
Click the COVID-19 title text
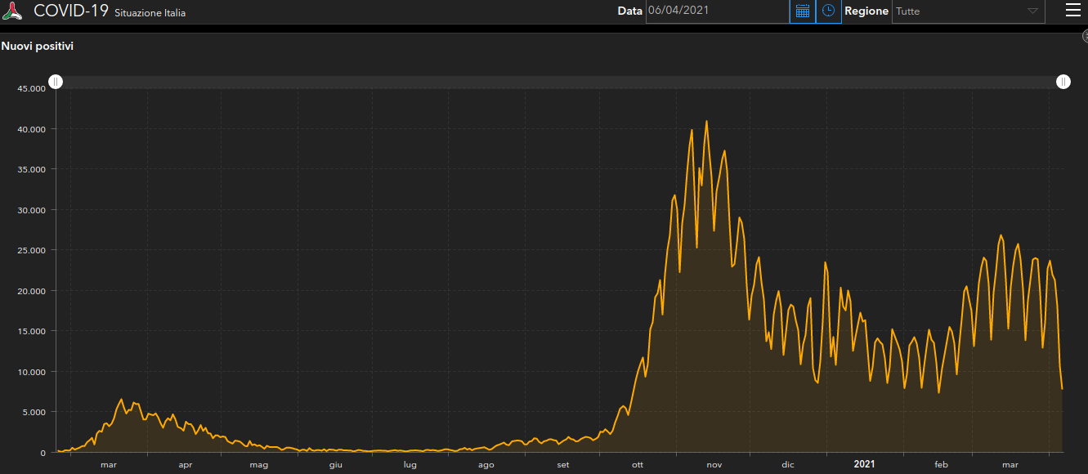point(71,11)
